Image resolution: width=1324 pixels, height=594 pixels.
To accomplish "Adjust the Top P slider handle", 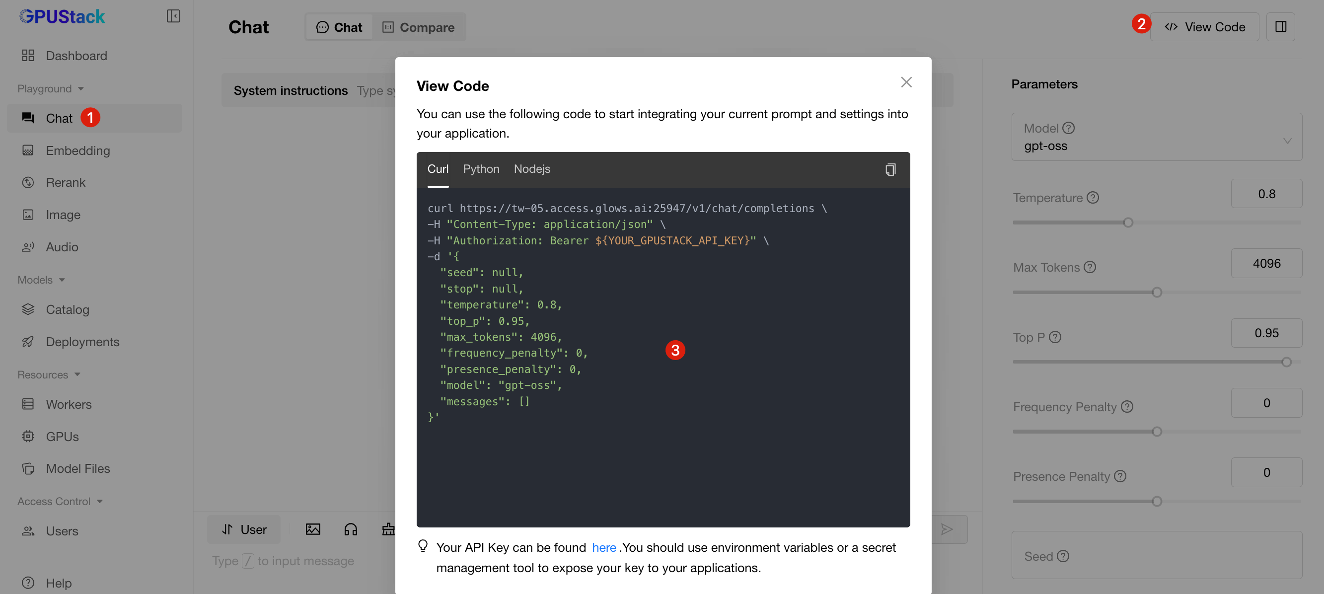I will pos(1286,362).
